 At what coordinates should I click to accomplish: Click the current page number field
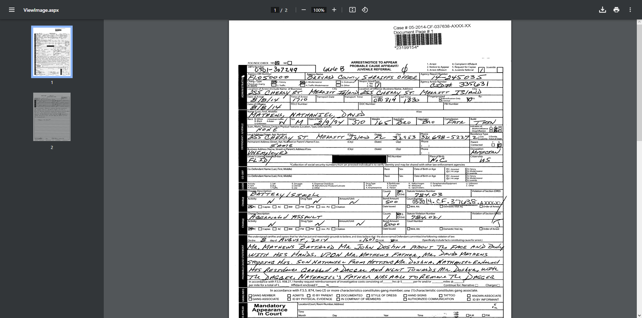pos(275,10)
